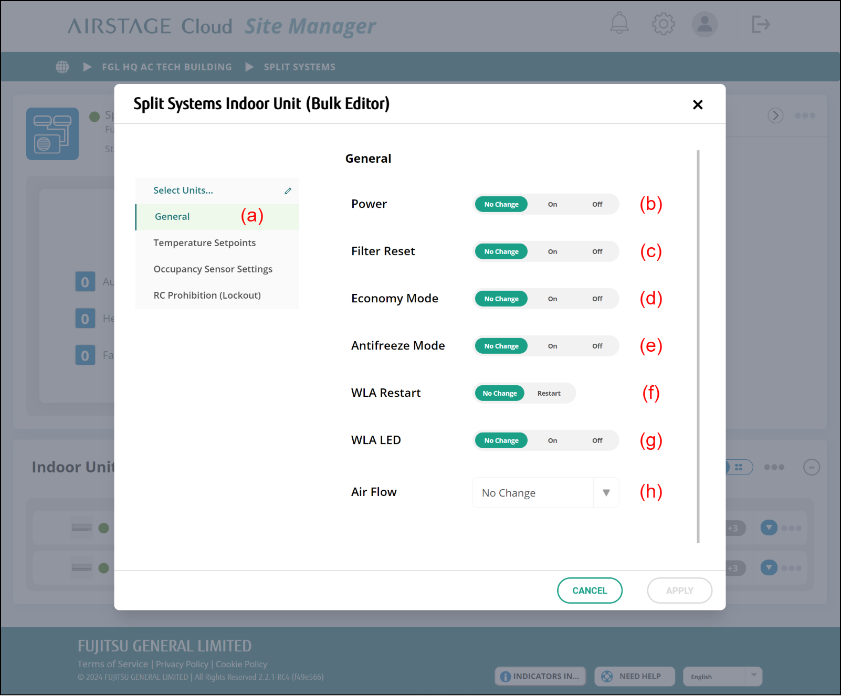This screenshot has height=696, width=841.
Task: Select Occupancy Sensor Settings in sidebar
Action: coord(213,269)
